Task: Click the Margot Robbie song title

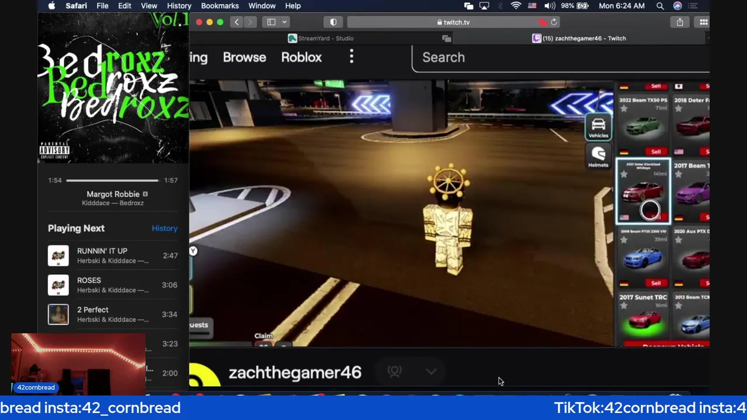Action: pos(113,194)
